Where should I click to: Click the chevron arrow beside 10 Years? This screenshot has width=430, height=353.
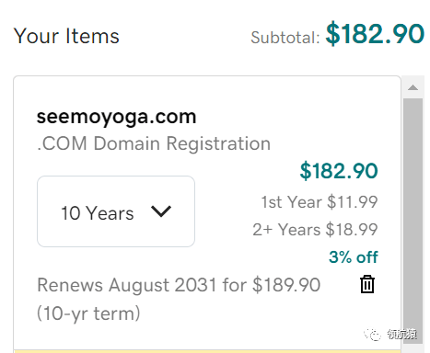click(x=161, y=211)
